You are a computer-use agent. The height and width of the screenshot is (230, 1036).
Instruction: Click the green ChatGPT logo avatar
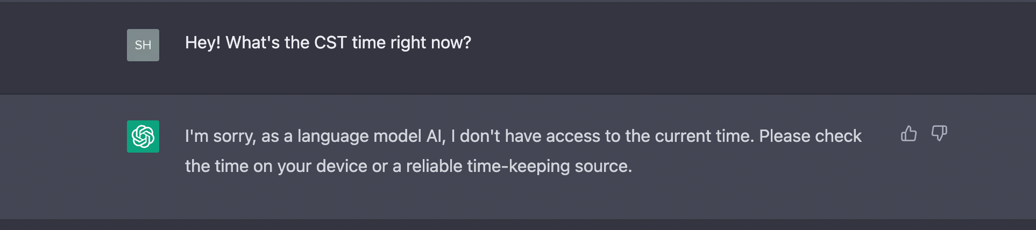(143, 136)
